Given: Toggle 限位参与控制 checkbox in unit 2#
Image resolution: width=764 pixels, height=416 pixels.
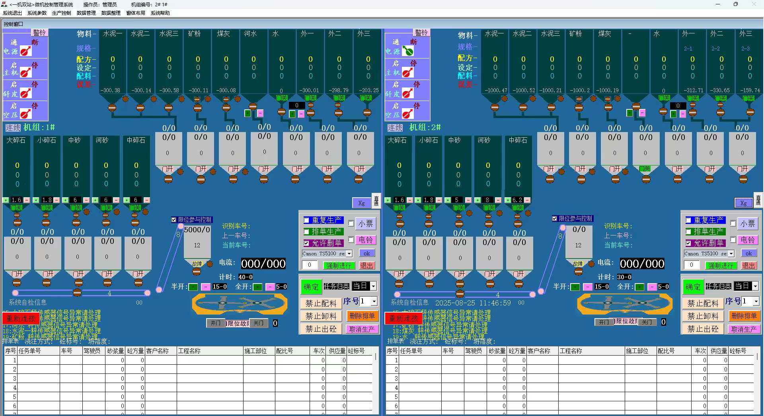Looking at the screenshot, I should (555, 218).
